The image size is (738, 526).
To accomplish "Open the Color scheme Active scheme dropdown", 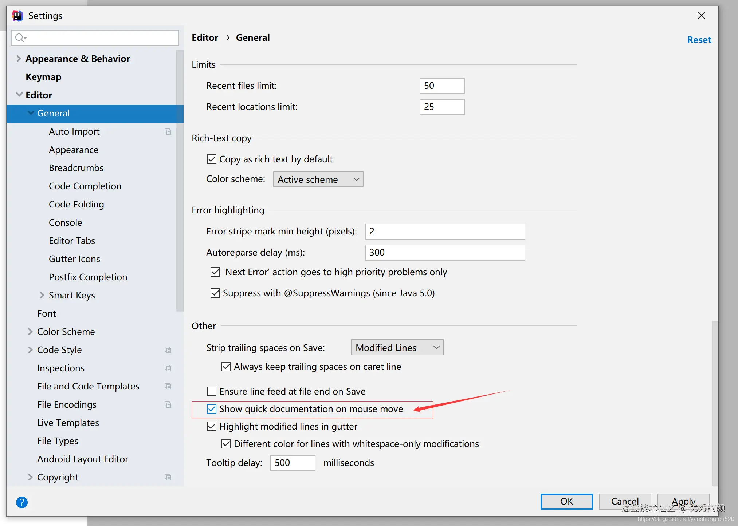I will [318, 179].
